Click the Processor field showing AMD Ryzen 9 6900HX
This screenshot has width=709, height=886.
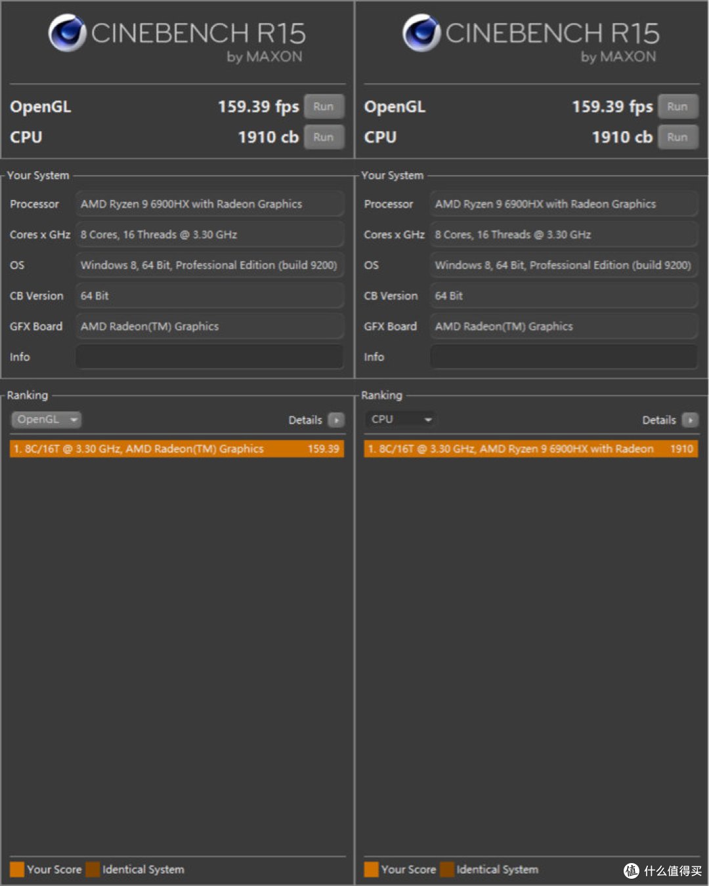[x=209, y=204]
